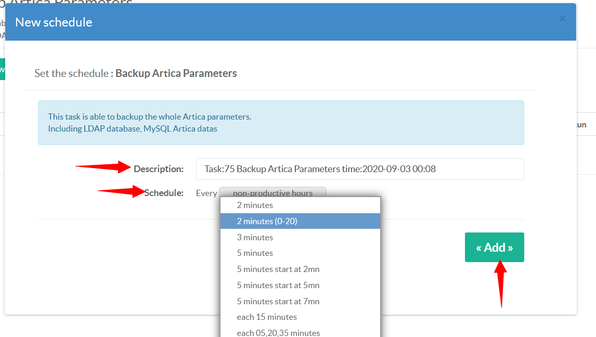Click the 'Description:' label
This screenshot has width=596, height=337.
[159, 169]
